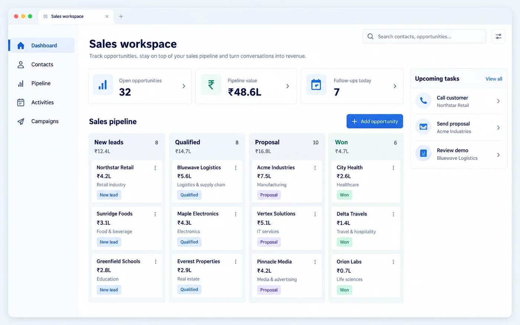
Task: Open Vertex Solutions card options menu
Action: (x=315, y=214)
